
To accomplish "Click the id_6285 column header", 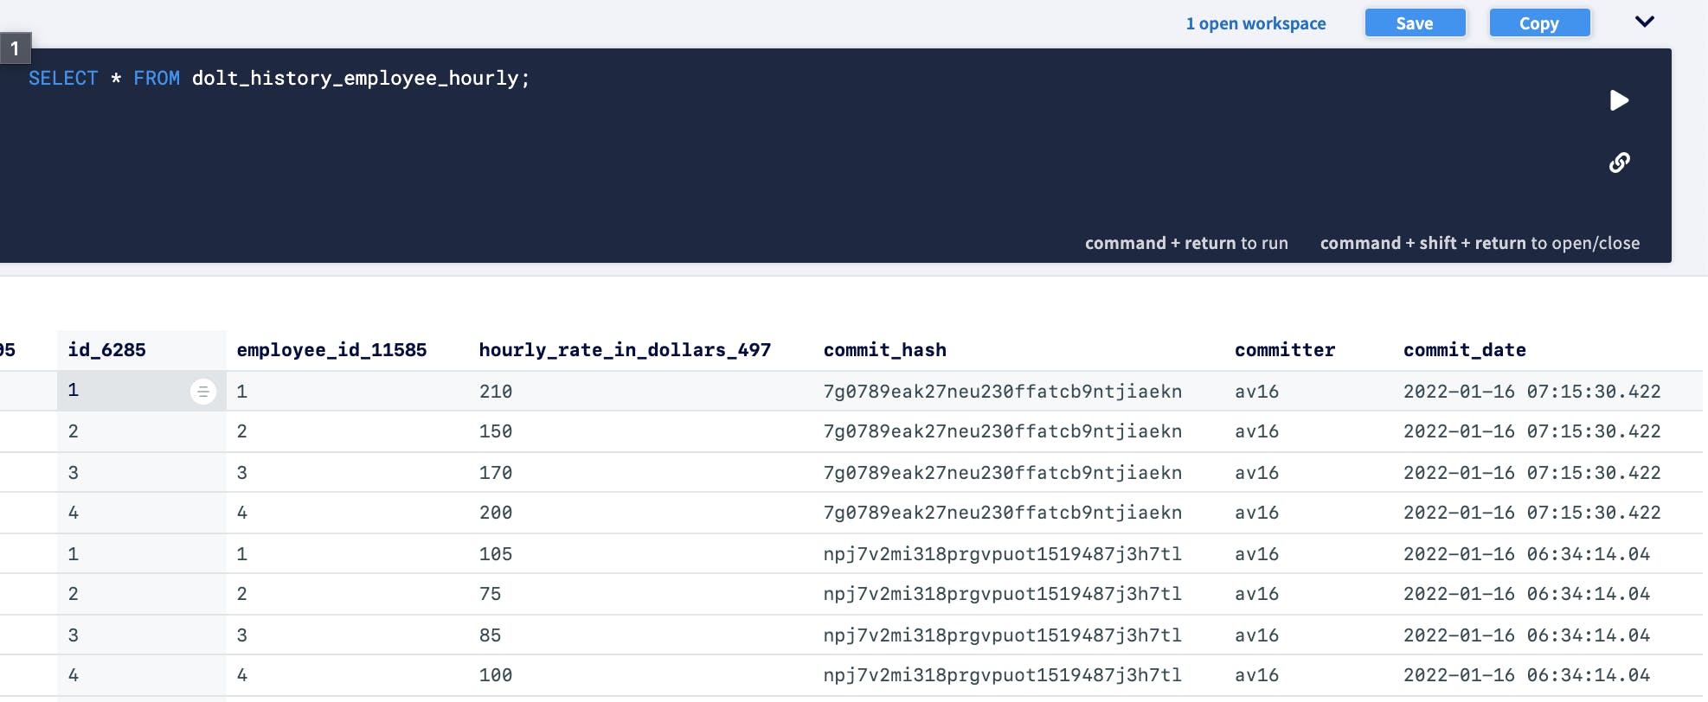I will click(x=107, y=350).
